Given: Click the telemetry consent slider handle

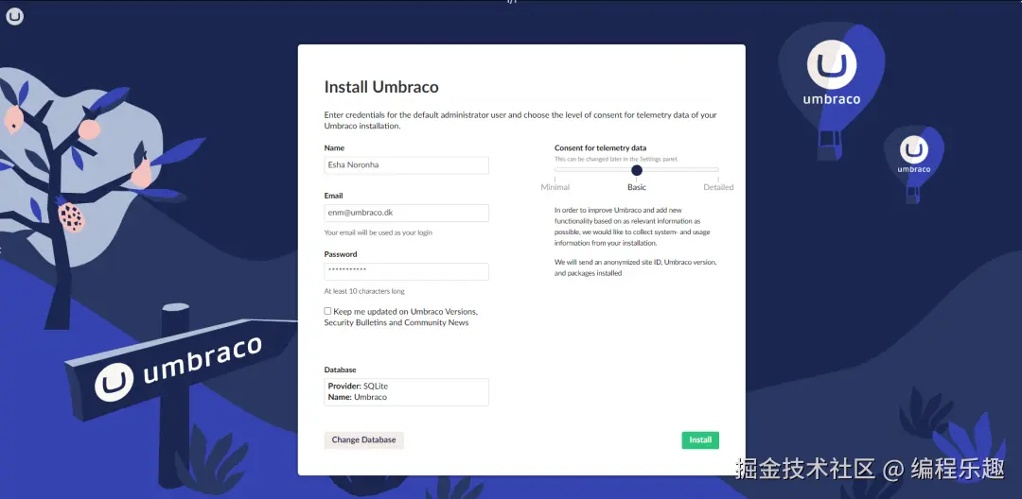Looking at the screenshot, I should click(637, 170).
